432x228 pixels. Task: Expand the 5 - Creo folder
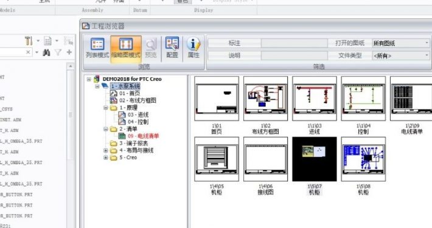pyautogui.click(x=105, y=157)
